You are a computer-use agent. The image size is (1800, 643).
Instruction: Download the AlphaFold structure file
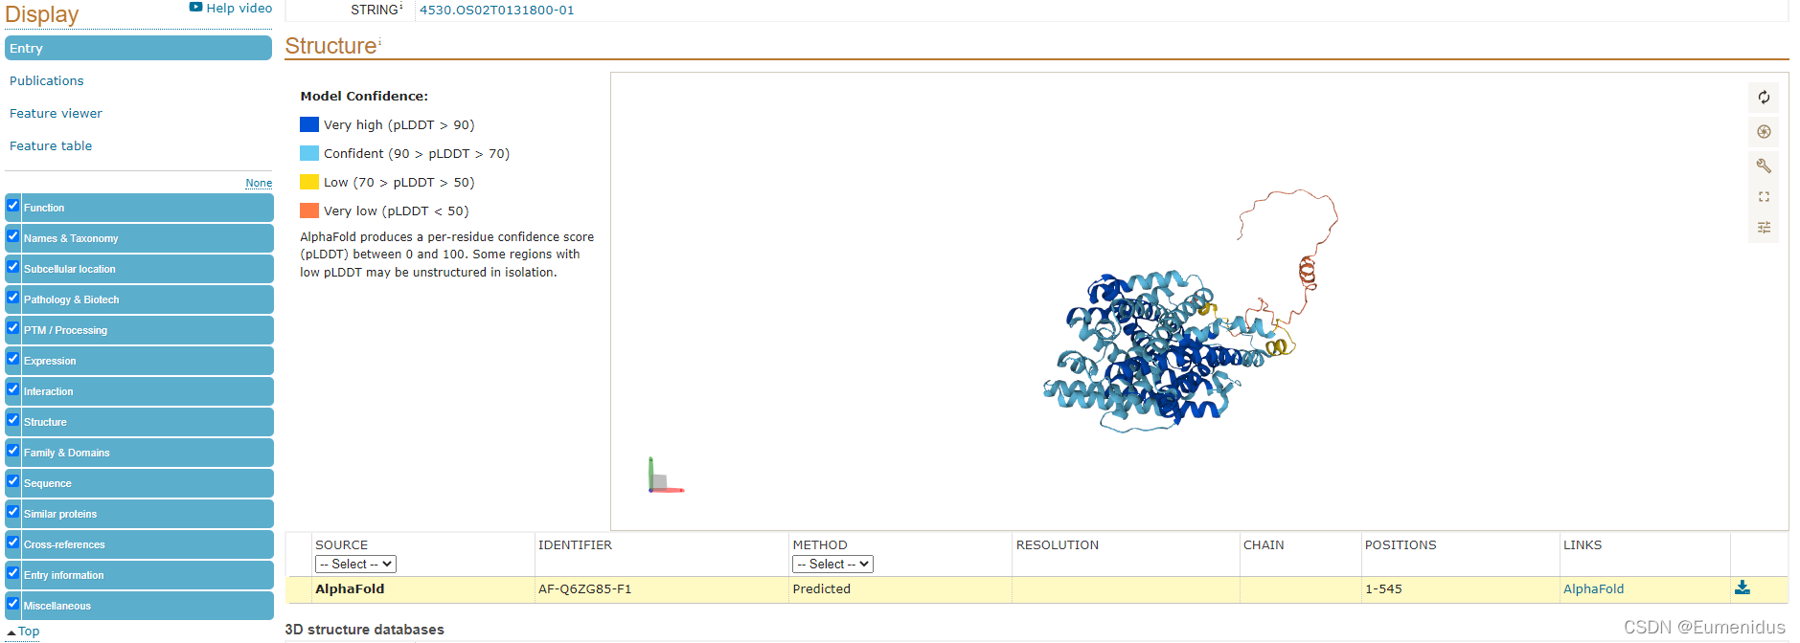(x=1743, y=588)
